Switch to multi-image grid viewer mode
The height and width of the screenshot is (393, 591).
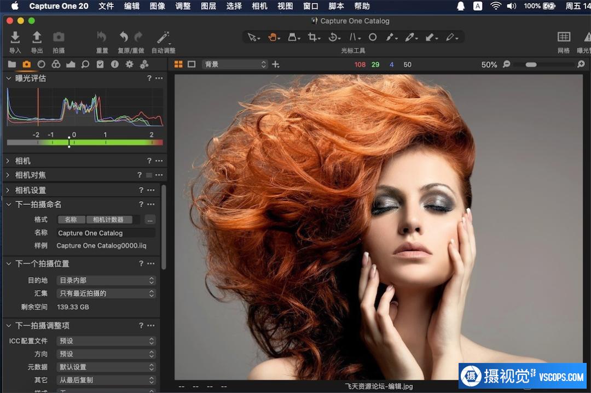point(178,64)
